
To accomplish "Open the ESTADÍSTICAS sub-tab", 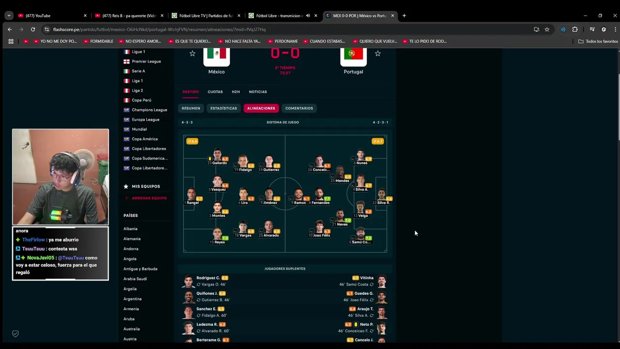I will (x=224, y=108).
